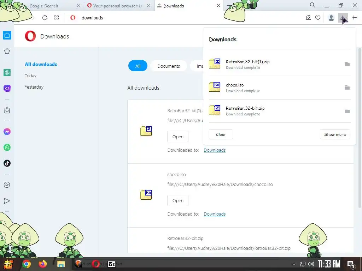This screenshot has height=271, width=362.
Task: Click RetroBar.32-bit.zip name in popup
Action: 245,108
